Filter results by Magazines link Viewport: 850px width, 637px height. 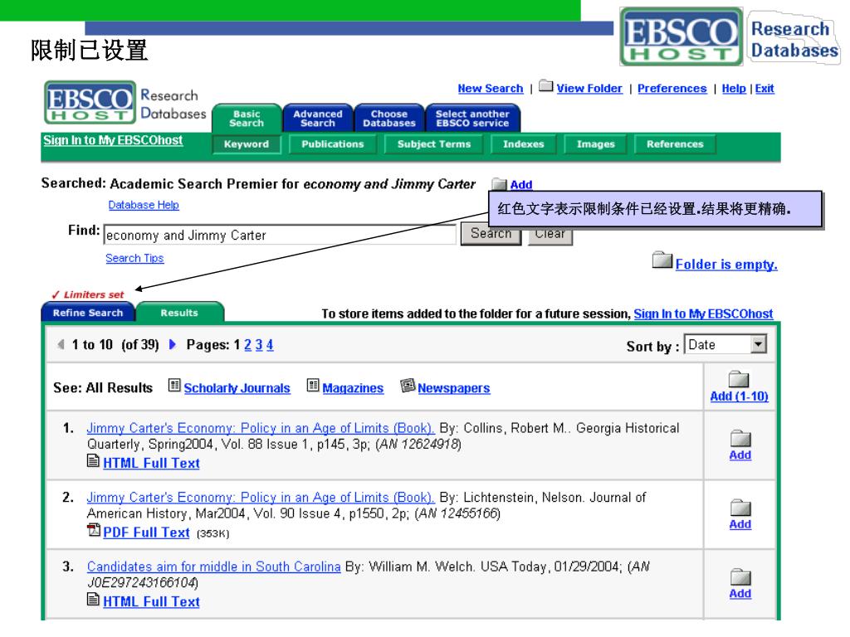point(353,388)
